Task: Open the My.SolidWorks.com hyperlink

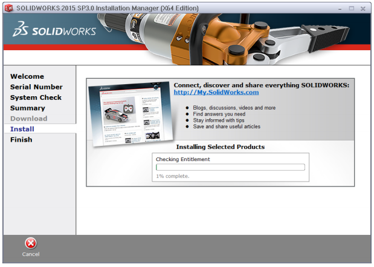Action: pos(216,92)
